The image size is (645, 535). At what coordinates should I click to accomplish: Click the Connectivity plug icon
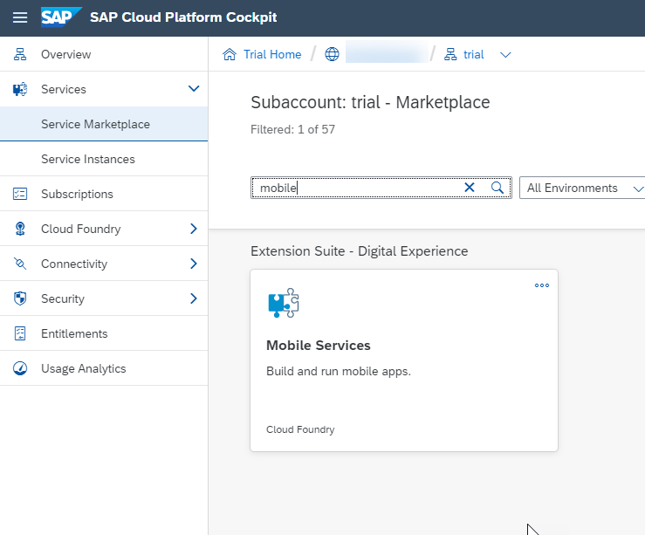20,264
